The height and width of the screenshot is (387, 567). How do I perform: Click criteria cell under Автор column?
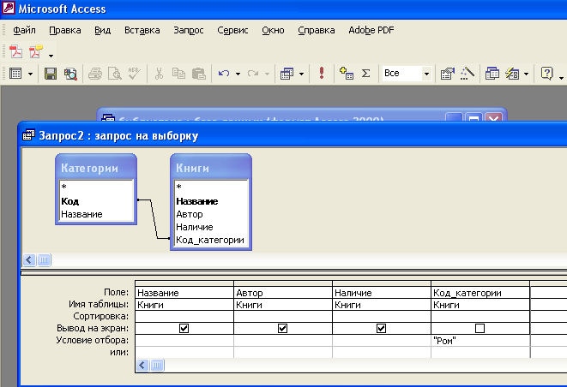pyautogui.click(x=283, y=341)
